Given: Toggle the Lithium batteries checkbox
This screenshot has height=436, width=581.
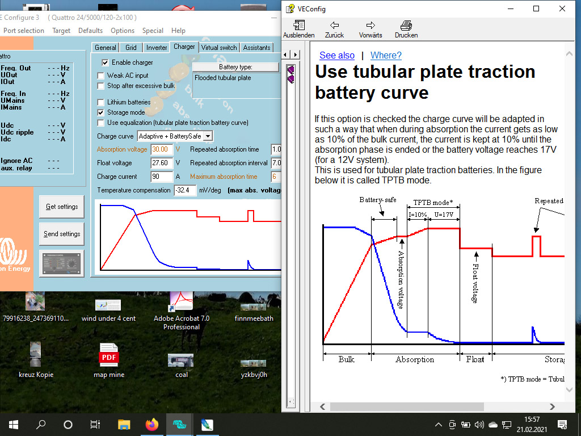Looking at the screenshot, I should [x=102, y=102].
